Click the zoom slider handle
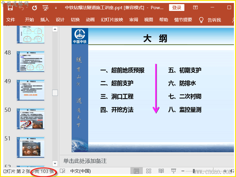This screenshot has width=236, height=177. point(194,171)
